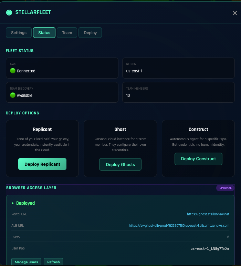Refresh the Browser Access Layer status
Viewport: 241px width, 266px height.
click(x=53, y=262)
